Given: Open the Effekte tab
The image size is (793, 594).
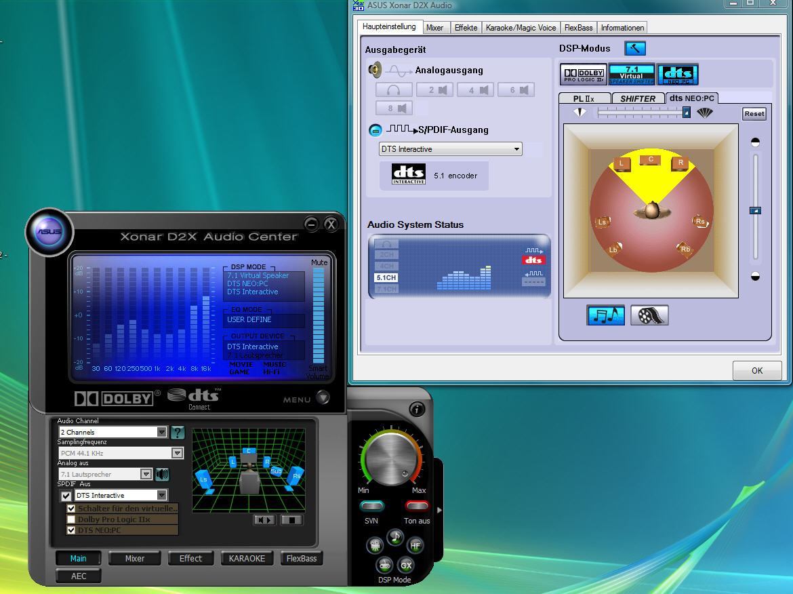Looking at the screenshot, I should pos(466,28).
